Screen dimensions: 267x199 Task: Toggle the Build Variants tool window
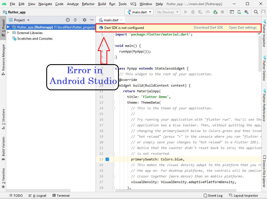(3, 146)
